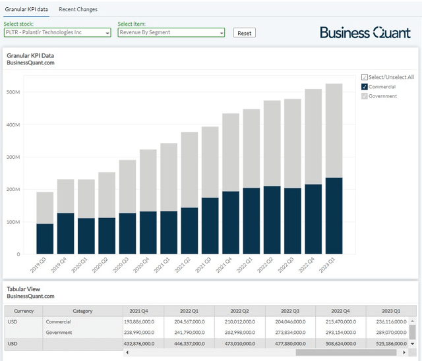
Task: Click cell 204,046,000.0 in table
Action: 290,321
